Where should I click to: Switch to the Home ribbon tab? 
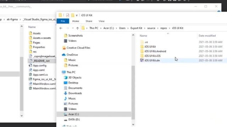[76, 21]
